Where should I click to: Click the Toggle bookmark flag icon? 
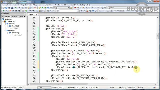[10, 11]
